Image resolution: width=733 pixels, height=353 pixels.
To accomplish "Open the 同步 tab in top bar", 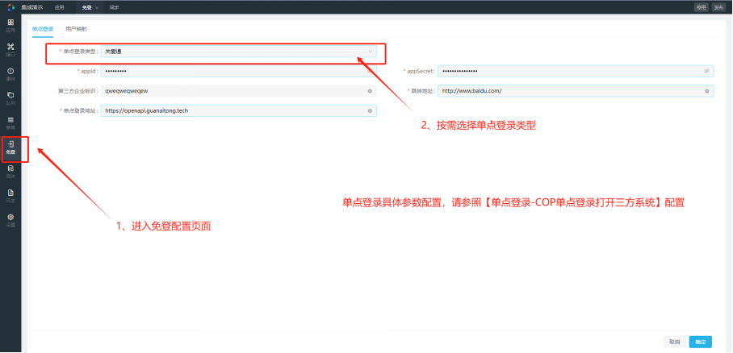I will click(114, 7).
